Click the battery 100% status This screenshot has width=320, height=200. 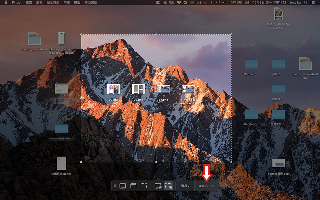236,3
